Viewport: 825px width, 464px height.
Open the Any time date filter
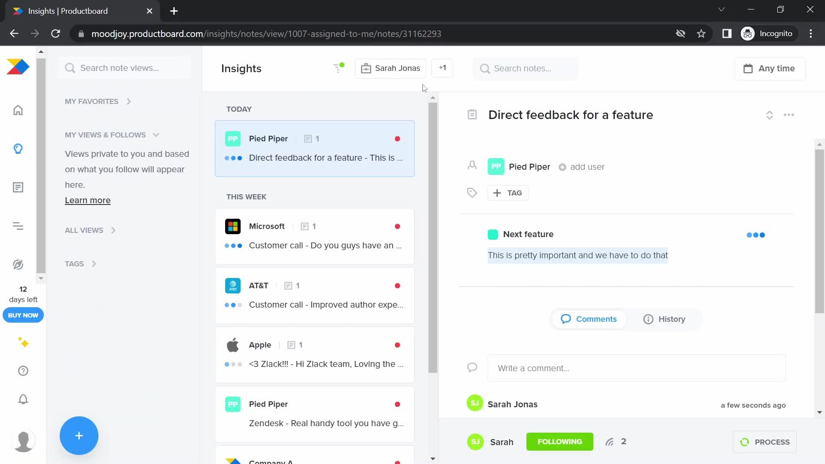click(770, 68)
